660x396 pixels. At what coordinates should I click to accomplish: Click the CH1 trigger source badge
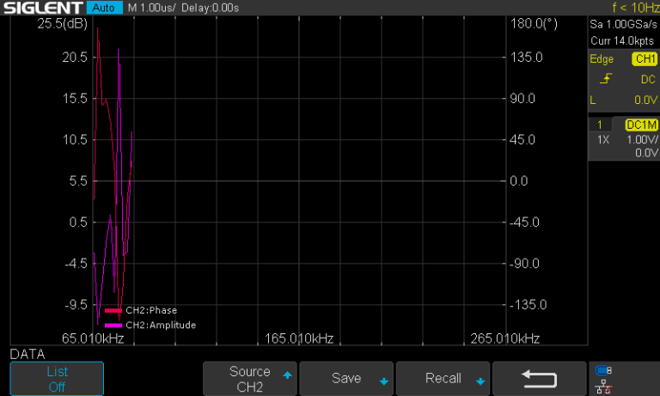[x=644, y=59]
